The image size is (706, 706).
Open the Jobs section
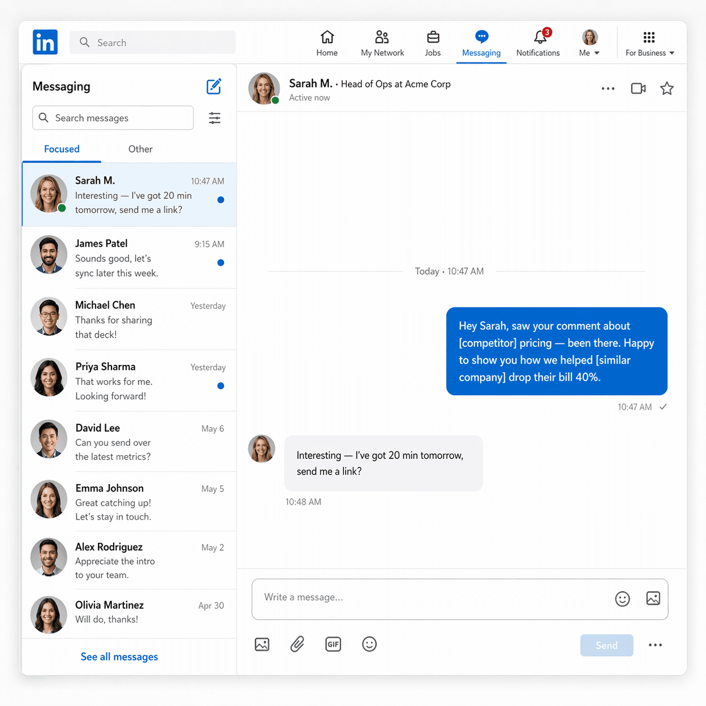433,43
